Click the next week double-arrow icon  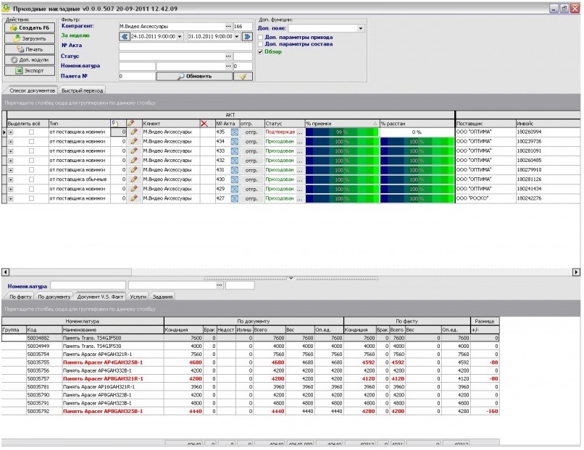pos(247,36)
